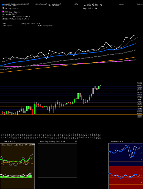Click the magenta 200 Day legend swatch
The image size is (143, 189).
3,12
